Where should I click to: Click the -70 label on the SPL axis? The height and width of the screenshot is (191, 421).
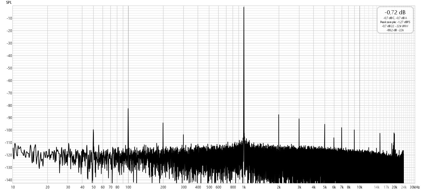(x=9, y=93)
